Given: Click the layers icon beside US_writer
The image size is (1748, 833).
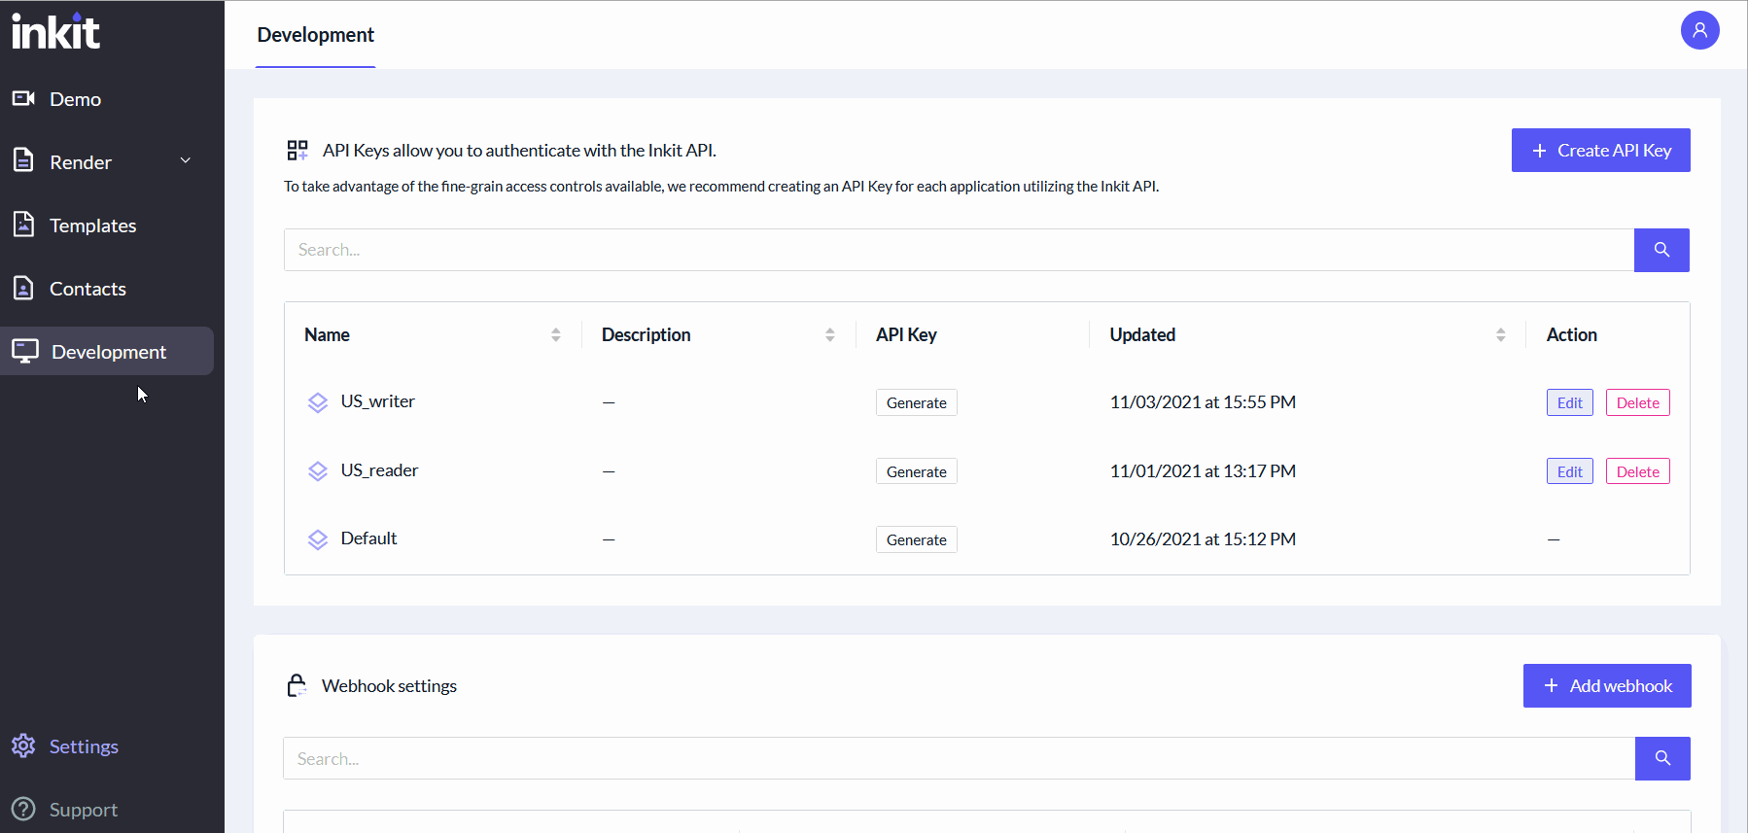Looking at the screenshot, I should [318, 402].
